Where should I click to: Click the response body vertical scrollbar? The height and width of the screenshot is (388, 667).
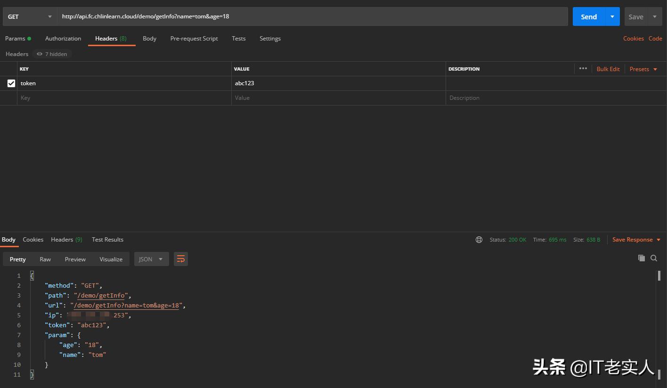659,276
